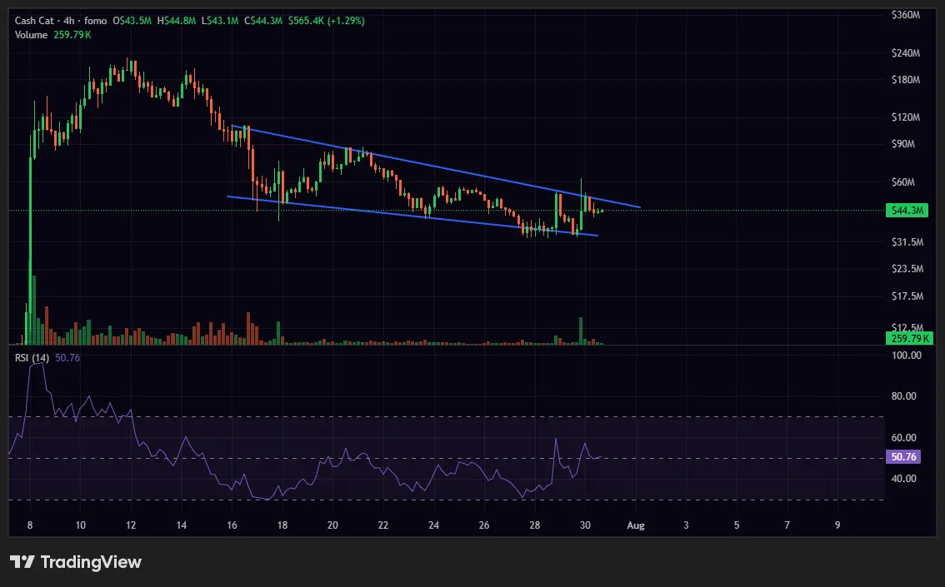The height and width of the screenshot is (587, 945).
Task: Click the $17.5M price axis label
Action: 907,296
